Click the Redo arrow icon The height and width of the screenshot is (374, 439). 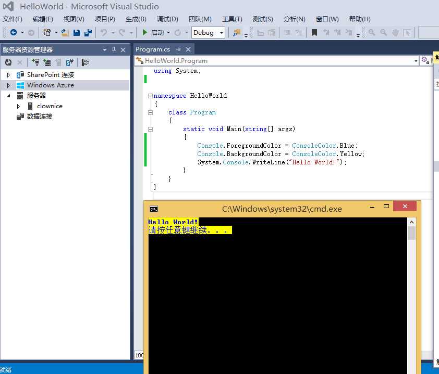coord(122,33)
